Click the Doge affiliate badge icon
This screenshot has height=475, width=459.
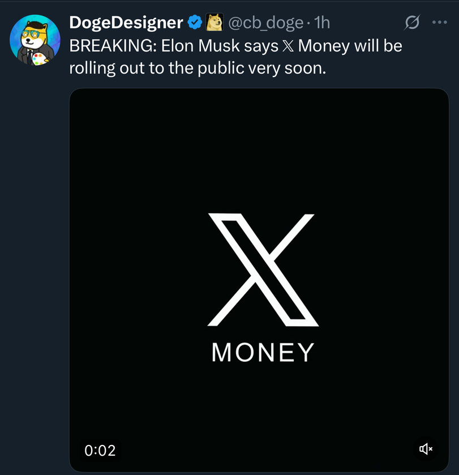(x=214, y=23)
